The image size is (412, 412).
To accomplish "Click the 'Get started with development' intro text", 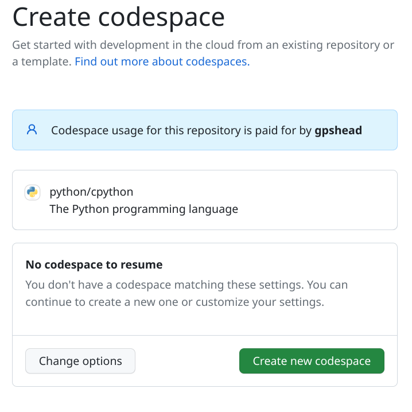I will [203, 53].
